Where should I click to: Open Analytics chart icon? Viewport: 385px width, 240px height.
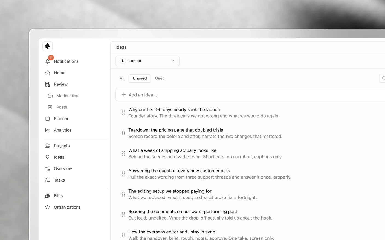[48, 130]
